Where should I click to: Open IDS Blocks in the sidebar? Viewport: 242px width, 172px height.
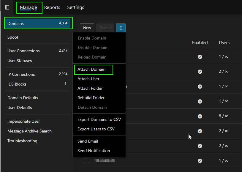click(x=17, y=84)
